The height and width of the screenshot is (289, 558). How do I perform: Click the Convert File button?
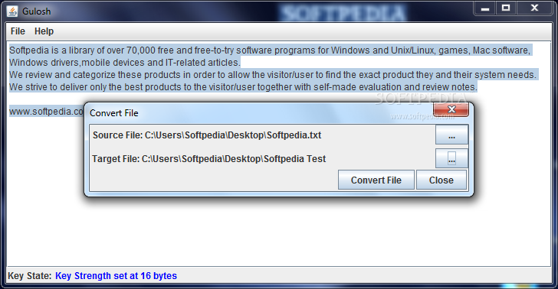tap(376, 180)
